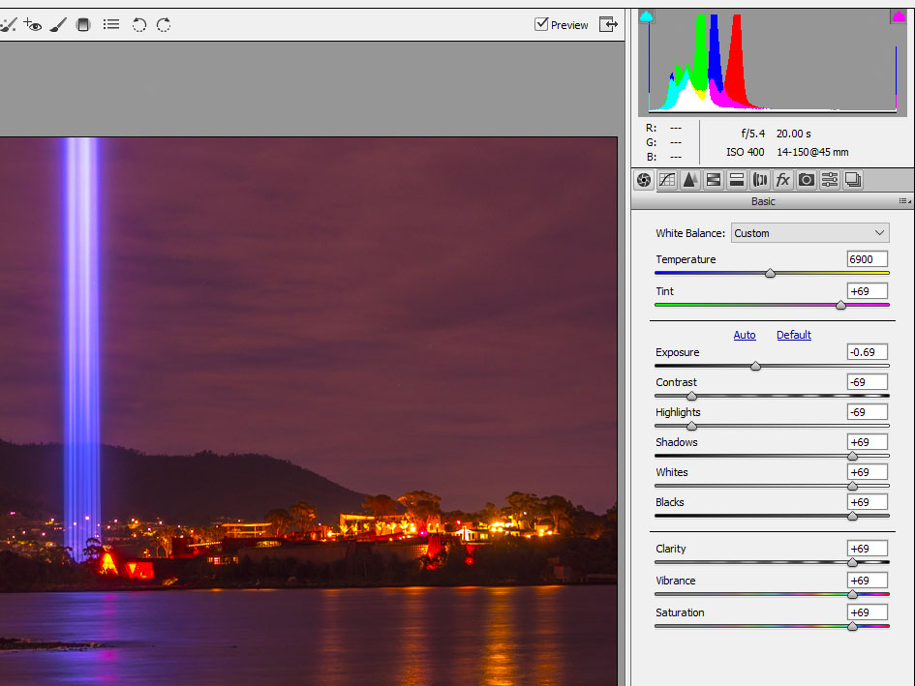Open the Effects (fx) panel
The width and height of the screenshot is (915, 686).
click(x=782, y=180)
